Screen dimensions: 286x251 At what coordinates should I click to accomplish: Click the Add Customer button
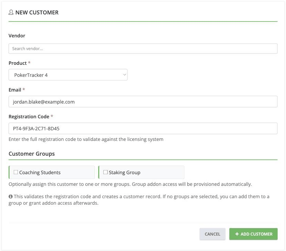(x=253, y=234)
